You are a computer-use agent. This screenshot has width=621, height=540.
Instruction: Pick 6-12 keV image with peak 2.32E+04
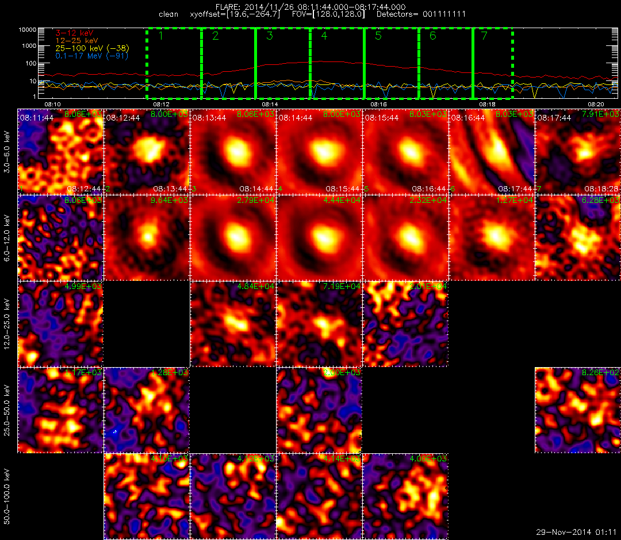[x=405, y=238]
